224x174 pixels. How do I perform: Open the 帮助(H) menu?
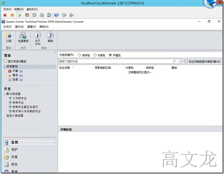coord(44,27)
